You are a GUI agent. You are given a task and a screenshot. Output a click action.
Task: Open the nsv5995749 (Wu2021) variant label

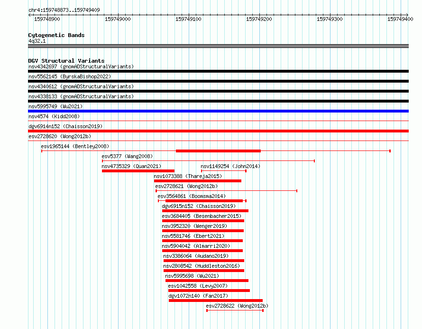pyautogui.click(x=55, y=106)
